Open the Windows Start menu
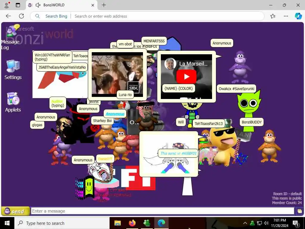 click(7, 223)
